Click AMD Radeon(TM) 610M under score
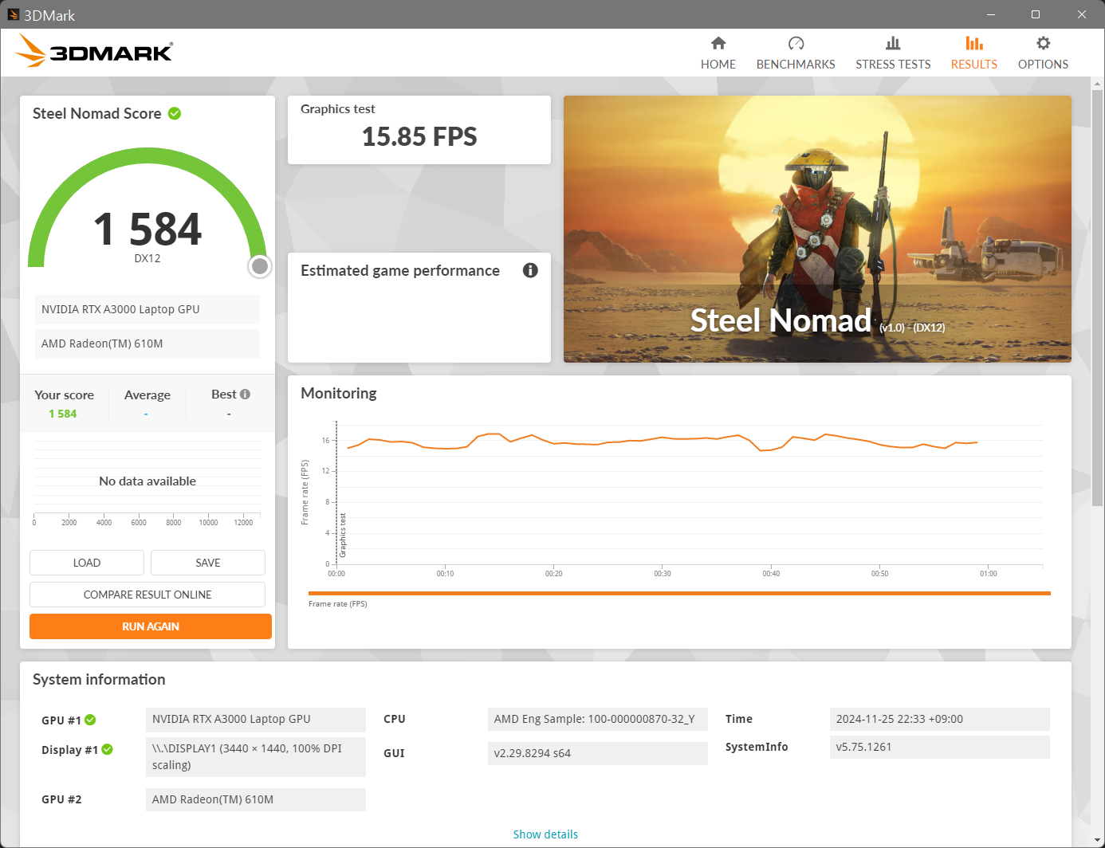The image size is (1105, 848). (x=147, y=344)
